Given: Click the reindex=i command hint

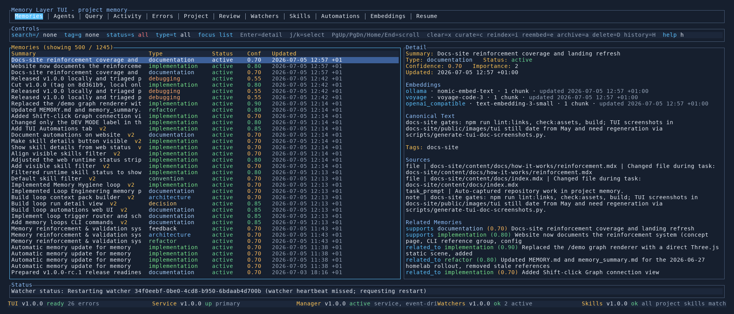Looking at the screenshot, I should click(502, 35).
